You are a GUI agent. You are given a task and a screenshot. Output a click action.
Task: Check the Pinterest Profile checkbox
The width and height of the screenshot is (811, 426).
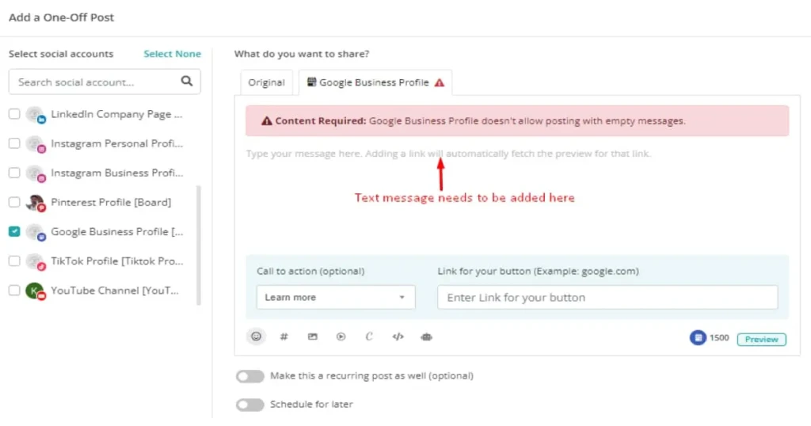pos(14,202)
